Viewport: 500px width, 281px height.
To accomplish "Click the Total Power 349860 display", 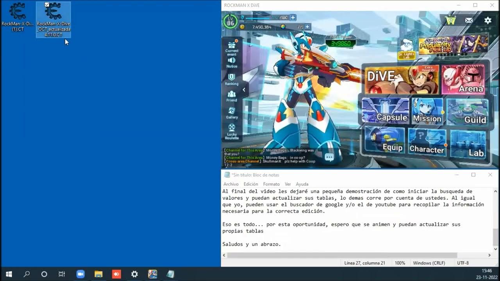I will 341,41.
